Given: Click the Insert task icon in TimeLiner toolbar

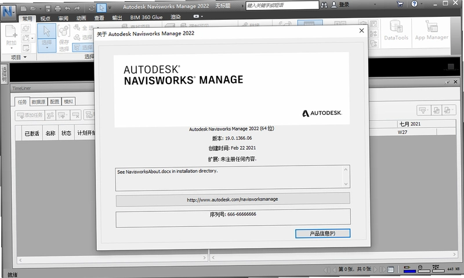Looking at the screenshot, I should point(50,115).
